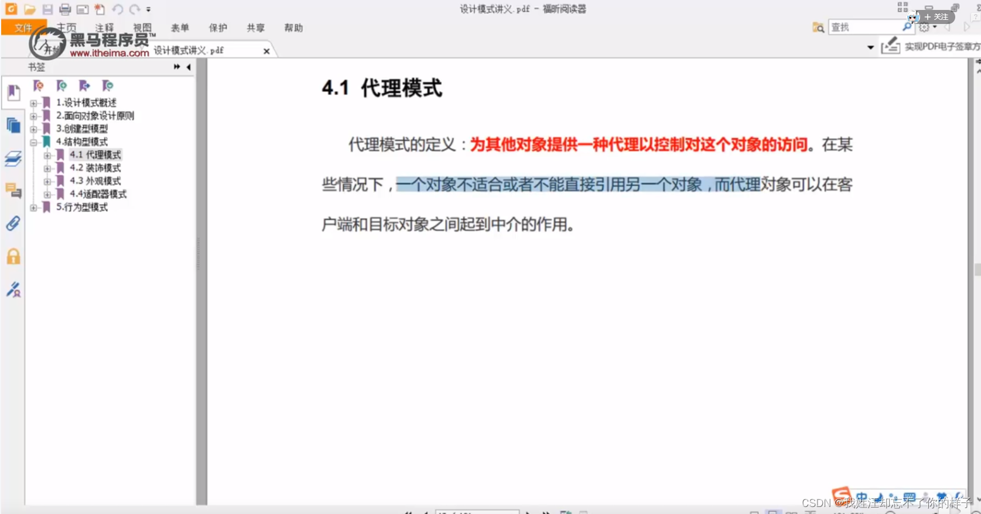Viewport: 981px width, 514px height.
Task: Click the + 关注 follow button
Action: (937, 16)
